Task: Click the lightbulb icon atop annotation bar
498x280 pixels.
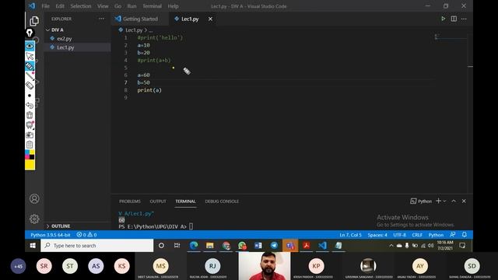Action: 30,33
